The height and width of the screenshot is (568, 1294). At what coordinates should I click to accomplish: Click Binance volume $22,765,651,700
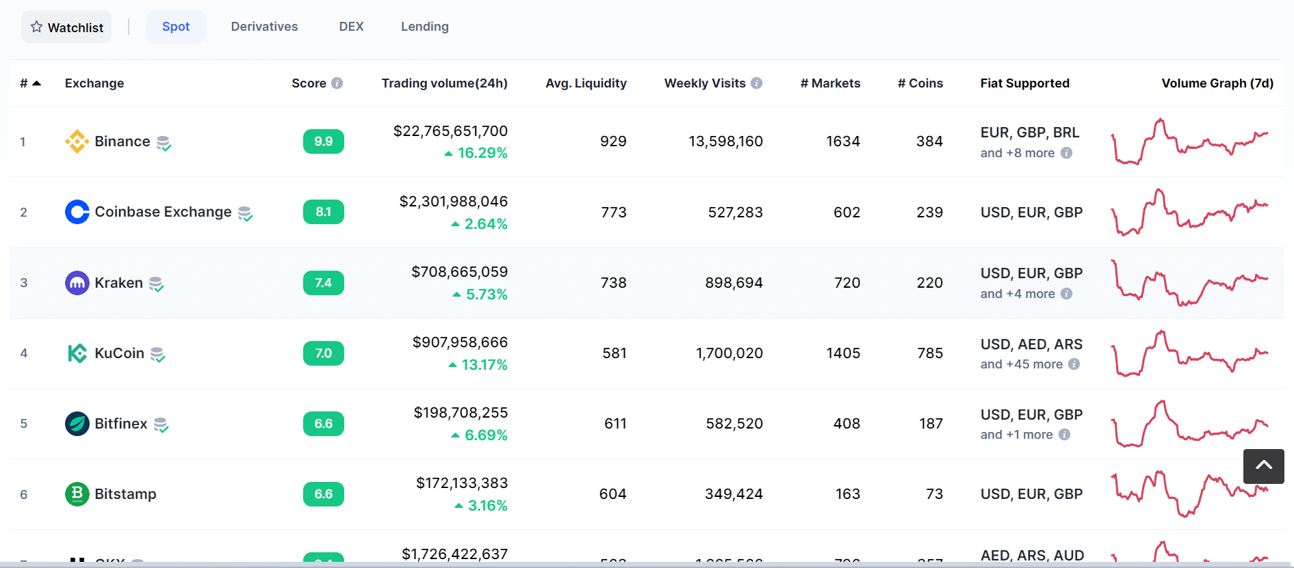(450, 131)
